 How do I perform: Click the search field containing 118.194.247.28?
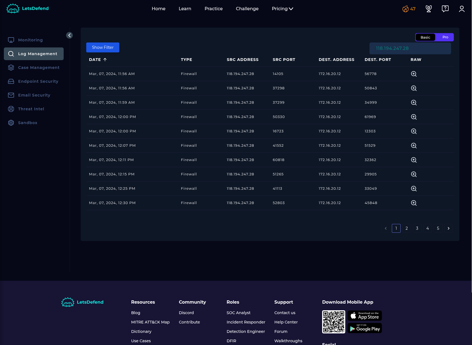click(410, 48)
